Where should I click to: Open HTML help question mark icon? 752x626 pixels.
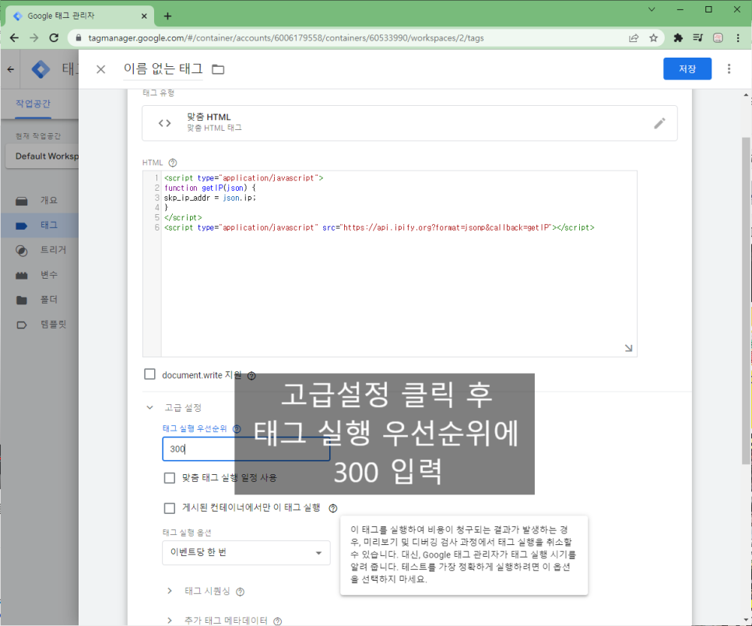coord(173,163)
